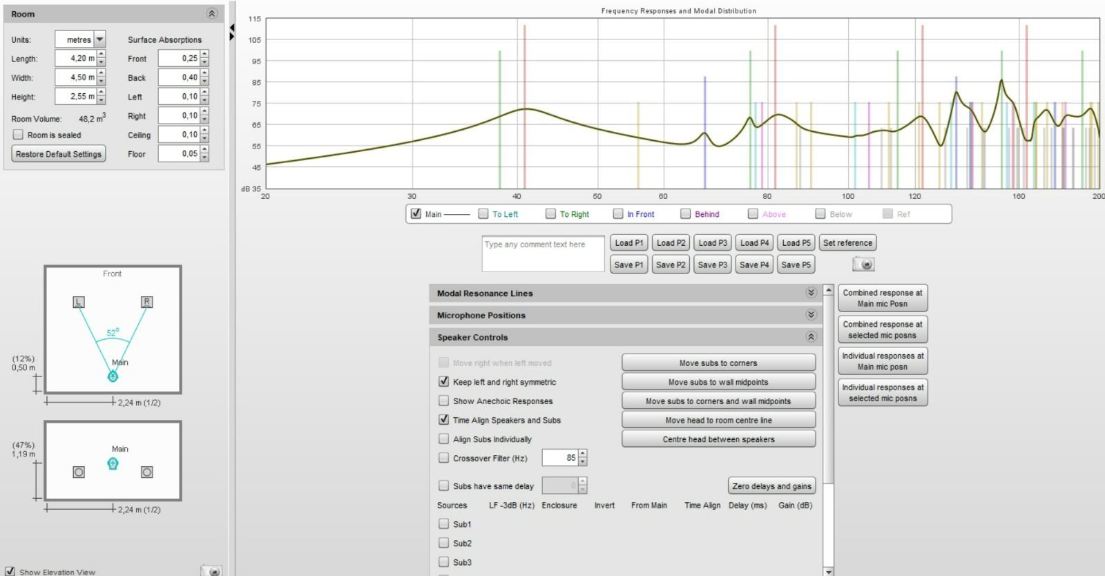1105x576 pixels.
Task: Select Combined response at selected mic posns
Action: pos(883,329)
